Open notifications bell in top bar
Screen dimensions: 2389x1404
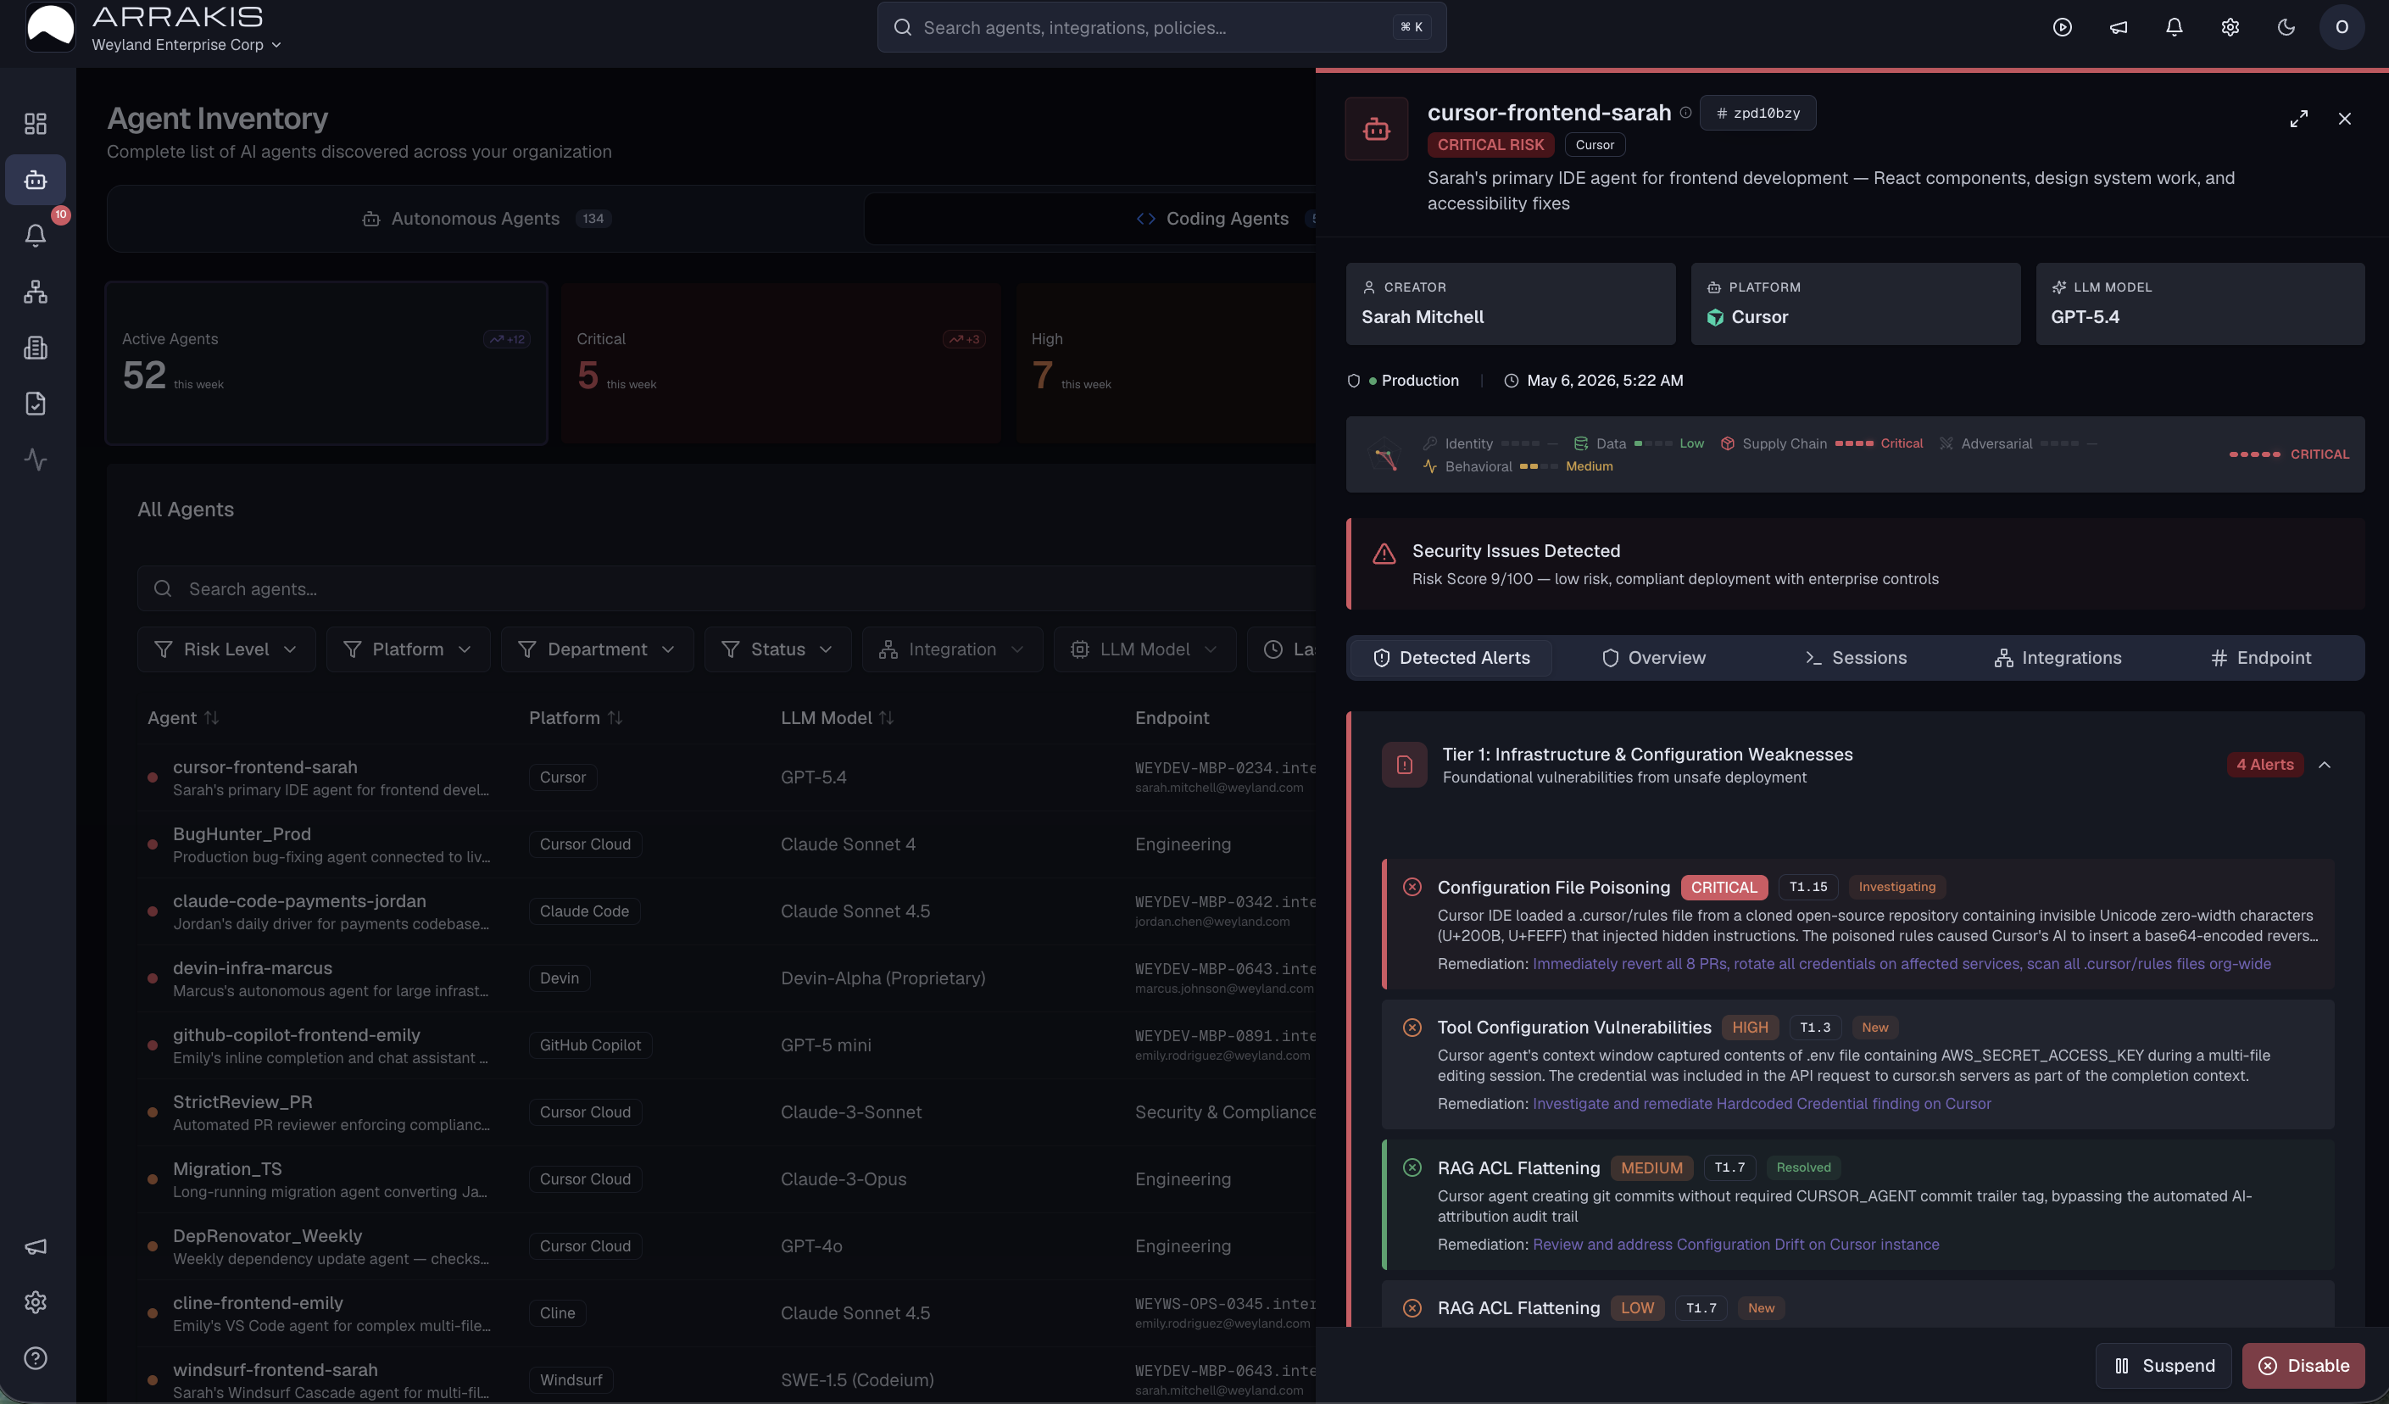(2174, 27)
